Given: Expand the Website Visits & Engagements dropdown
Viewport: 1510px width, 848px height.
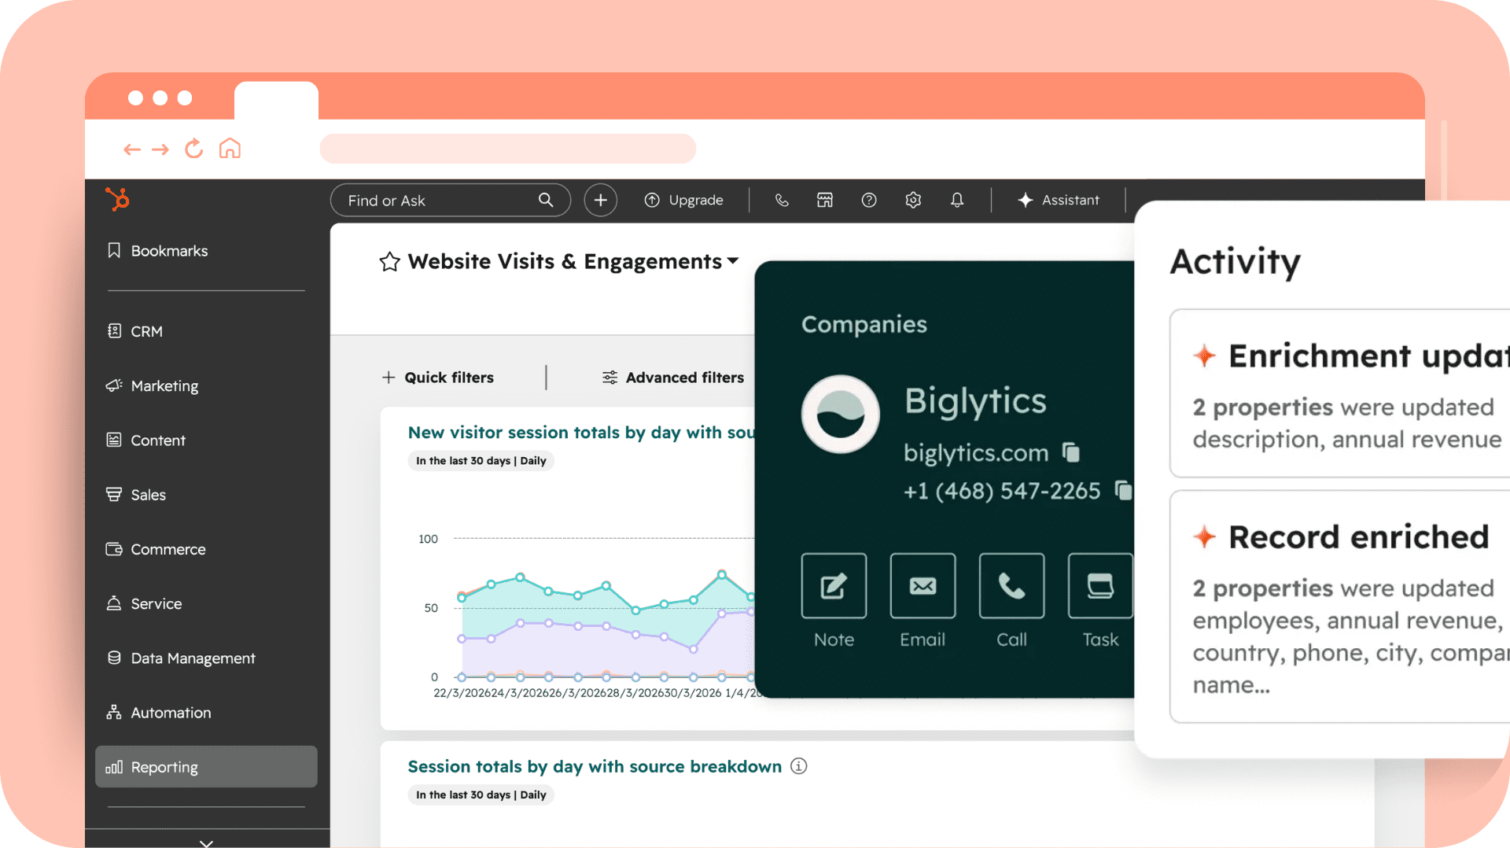Looking at the screenshot, I should pos(733,261).
